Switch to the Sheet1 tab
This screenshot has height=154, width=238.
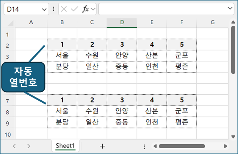pos(65,146)
